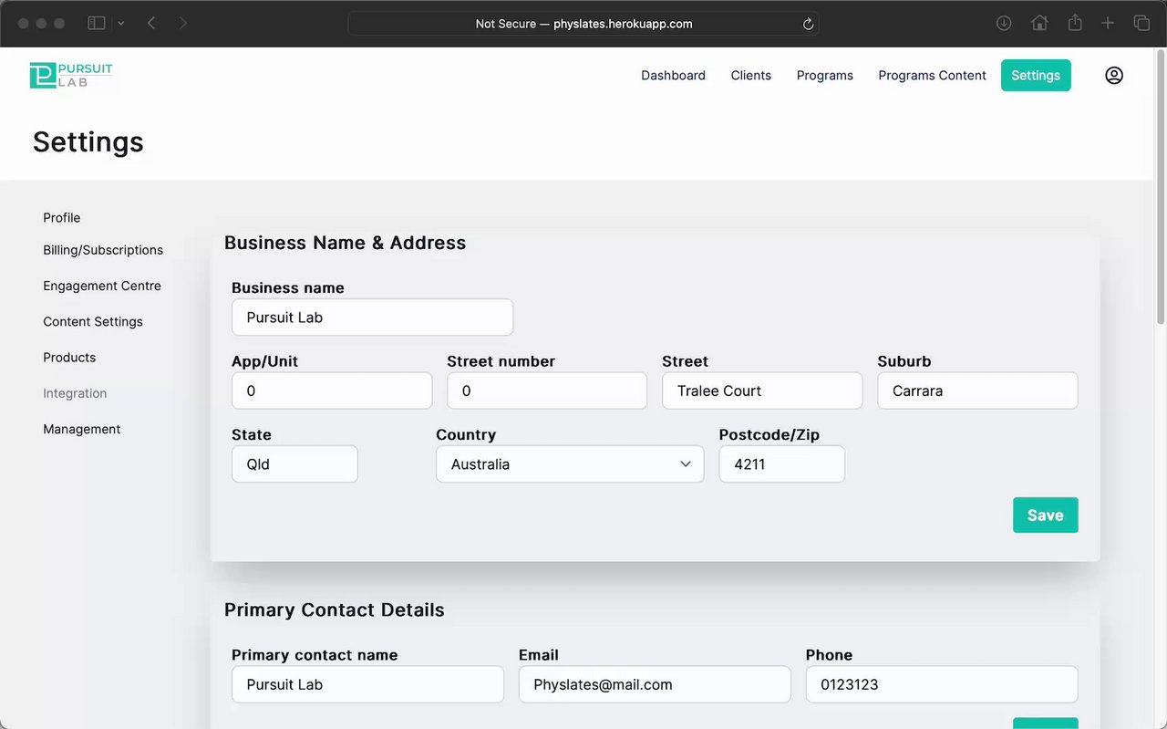The image size is (1167, 729).
Task: Click the Safari address bar
Action: (583, 24)
